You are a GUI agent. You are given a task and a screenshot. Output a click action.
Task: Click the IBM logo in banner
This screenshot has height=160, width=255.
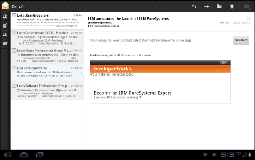[x=224, y=63]
